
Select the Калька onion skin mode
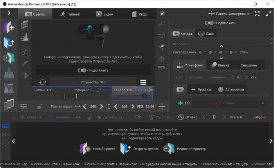(220, 65)
